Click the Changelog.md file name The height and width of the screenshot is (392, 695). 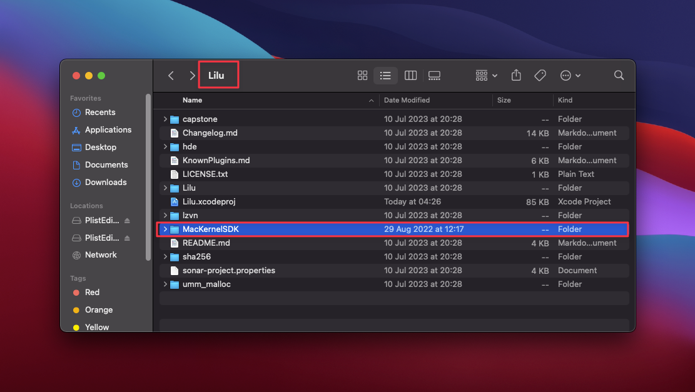[x=210, y=133]
